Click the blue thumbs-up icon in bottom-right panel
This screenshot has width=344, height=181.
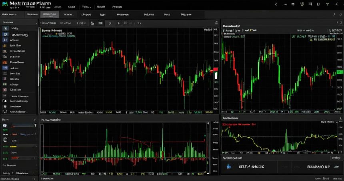(x=229, y=167)
